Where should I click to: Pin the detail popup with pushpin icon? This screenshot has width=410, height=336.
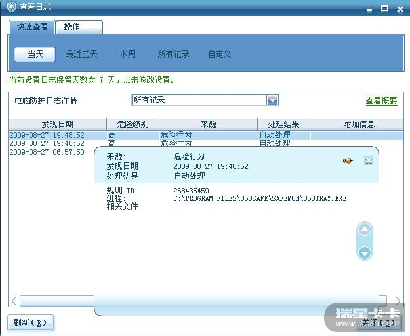348,161
